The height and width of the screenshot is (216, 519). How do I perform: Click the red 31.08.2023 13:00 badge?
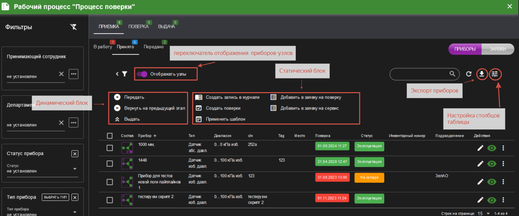(332, 177)
